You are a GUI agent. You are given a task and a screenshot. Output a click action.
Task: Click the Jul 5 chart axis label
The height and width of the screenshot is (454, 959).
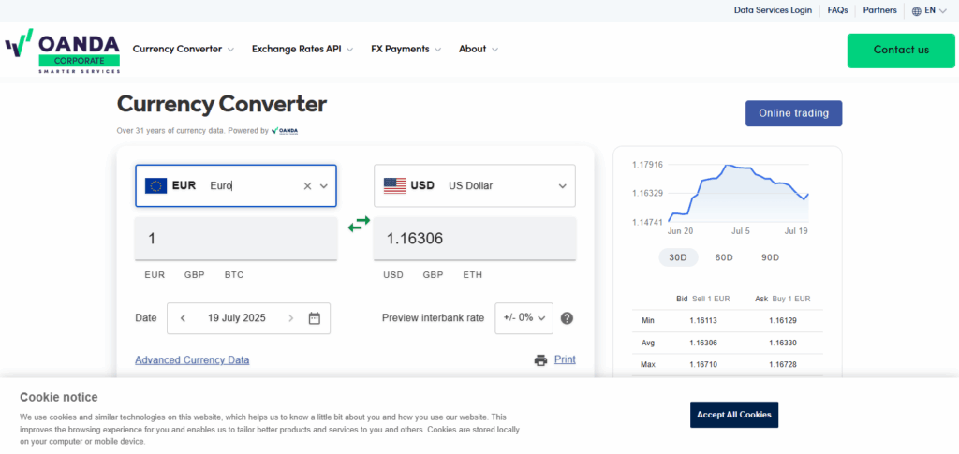coord(740,231)
